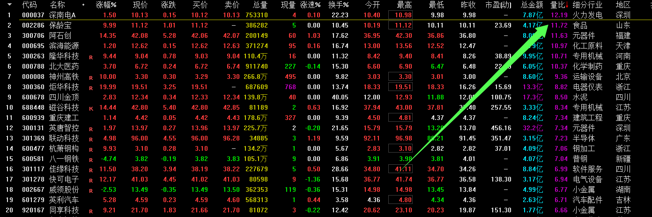Open stock 阿石创 by its name
Viewport: 652px width, 217px height.
[x=61, y=35]
